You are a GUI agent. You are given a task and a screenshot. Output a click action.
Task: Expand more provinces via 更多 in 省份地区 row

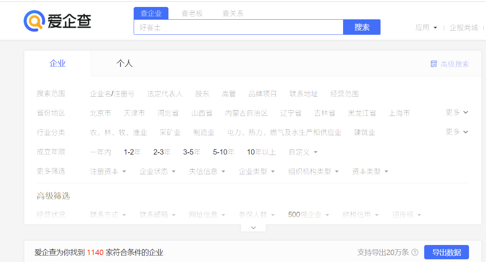[457, 112]
